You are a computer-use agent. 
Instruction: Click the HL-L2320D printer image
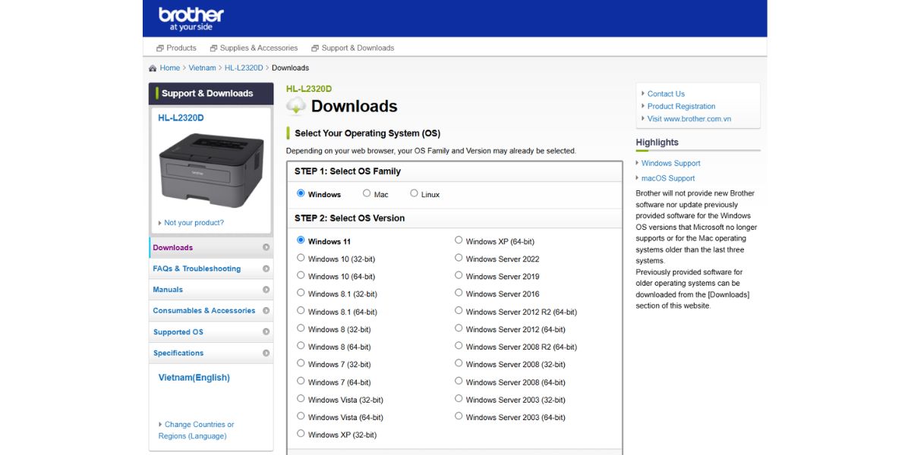pyautogui.click(x=211, y=170)
